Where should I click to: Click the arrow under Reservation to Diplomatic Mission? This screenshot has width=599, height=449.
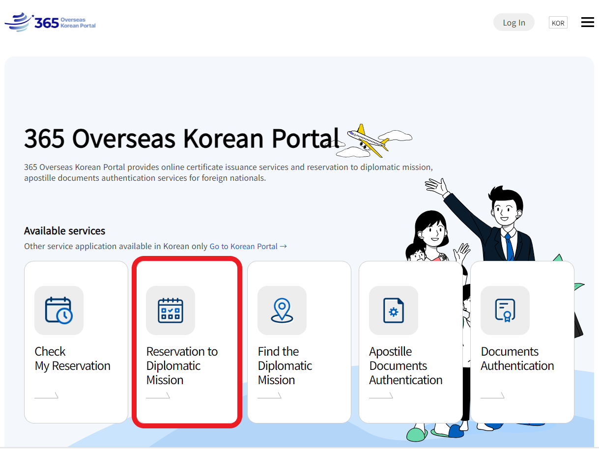(158, 395)
